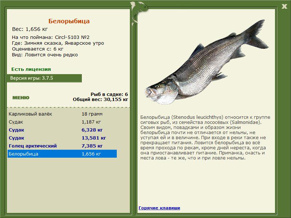Image resolution: width=291 pixels, height=218 pixels.
Task: Select the Судак 1,187 кг row
Action: [x=62, y=122]
